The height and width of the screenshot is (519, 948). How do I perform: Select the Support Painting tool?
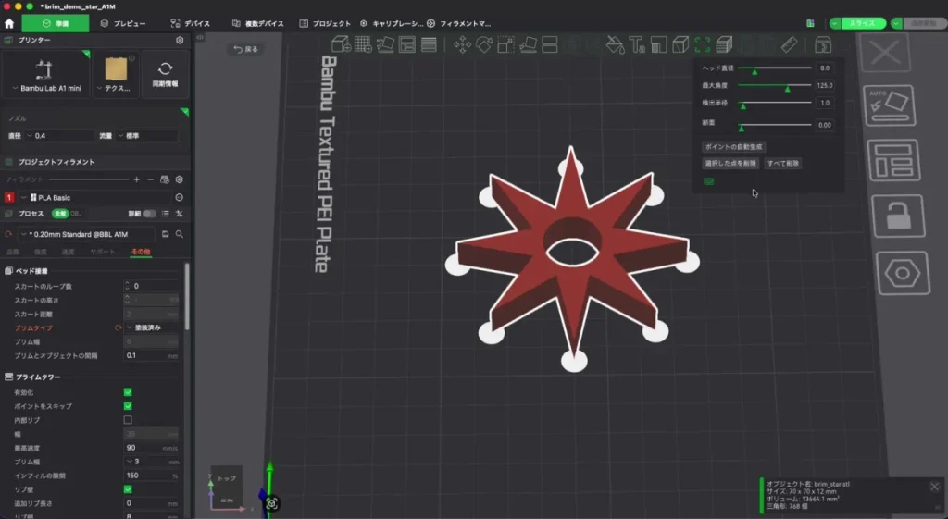(x=658, y=44)
